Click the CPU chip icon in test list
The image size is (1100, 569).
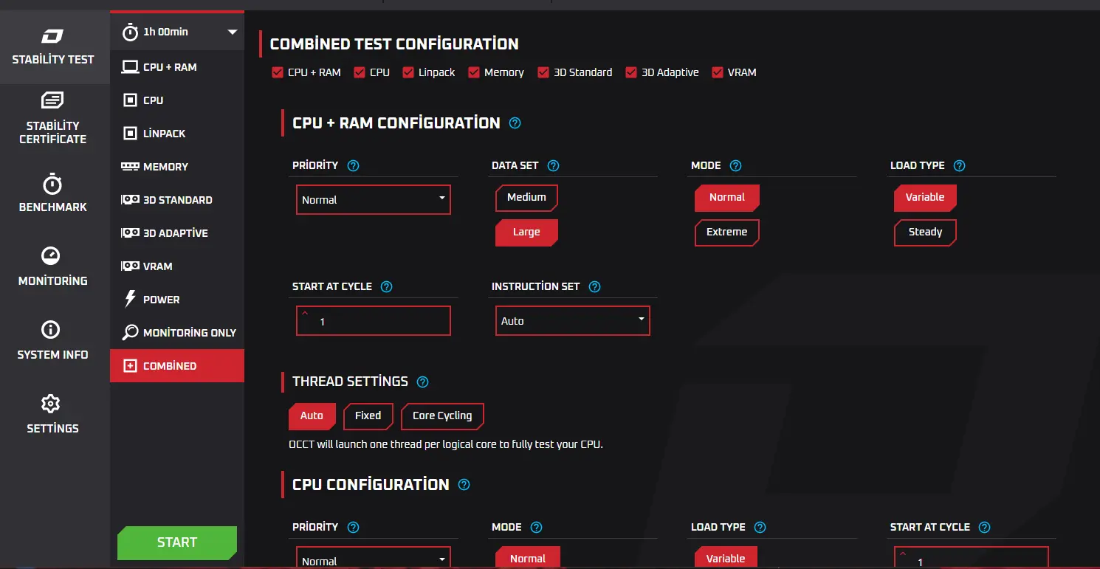click(x=130, y=100)
